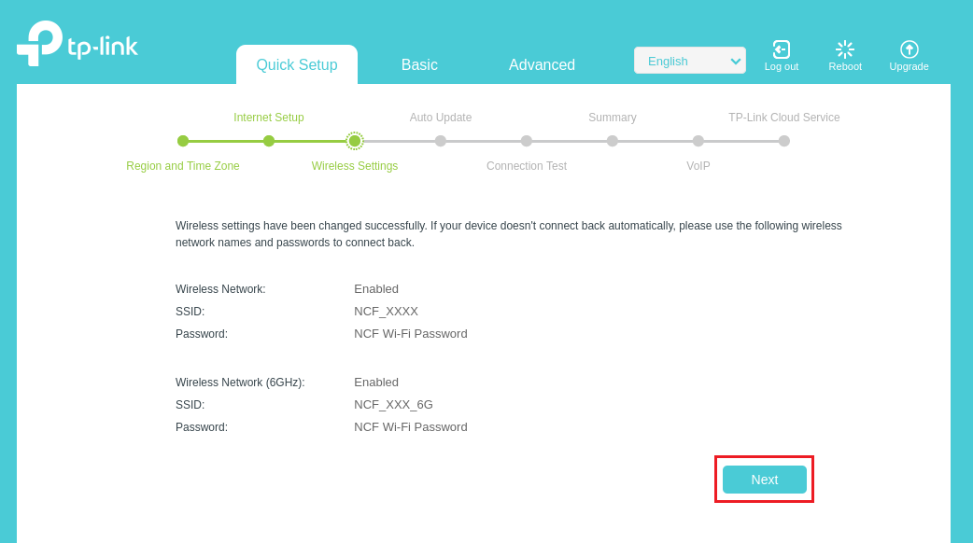Viewport: 973px width, 543px height.
Task: Open the Advanced tab
Action: tap(542, 64)
